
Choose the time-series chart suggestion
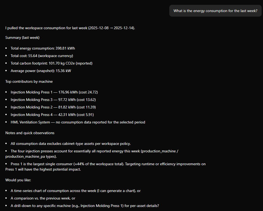click(x=76, y=191)
